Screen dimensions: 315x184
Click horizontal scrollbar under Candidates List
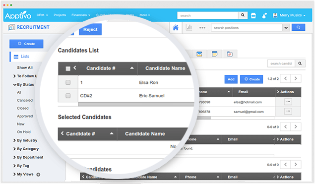[136, 104]
